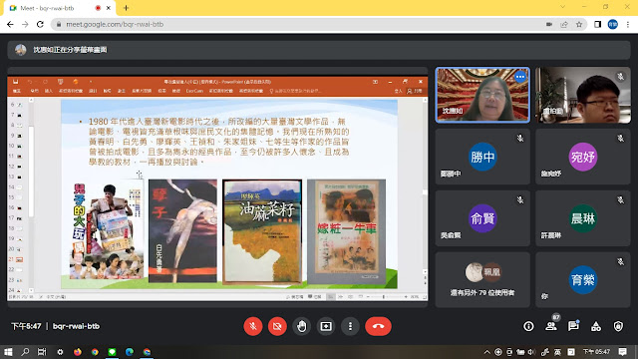
Task: Select the 宛妤 participant tile
Action: click(x=582, y=157)
